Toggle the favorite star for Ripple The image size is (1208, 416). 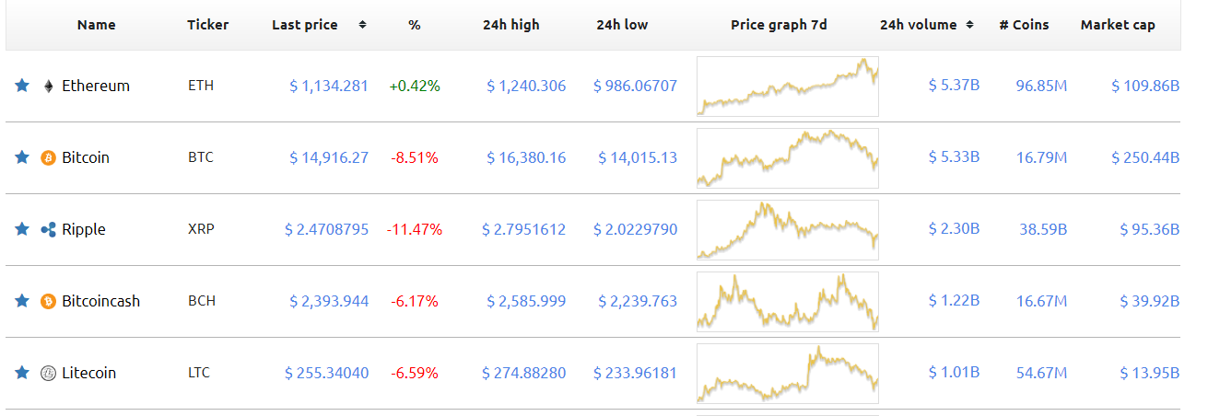coord(22,229)
